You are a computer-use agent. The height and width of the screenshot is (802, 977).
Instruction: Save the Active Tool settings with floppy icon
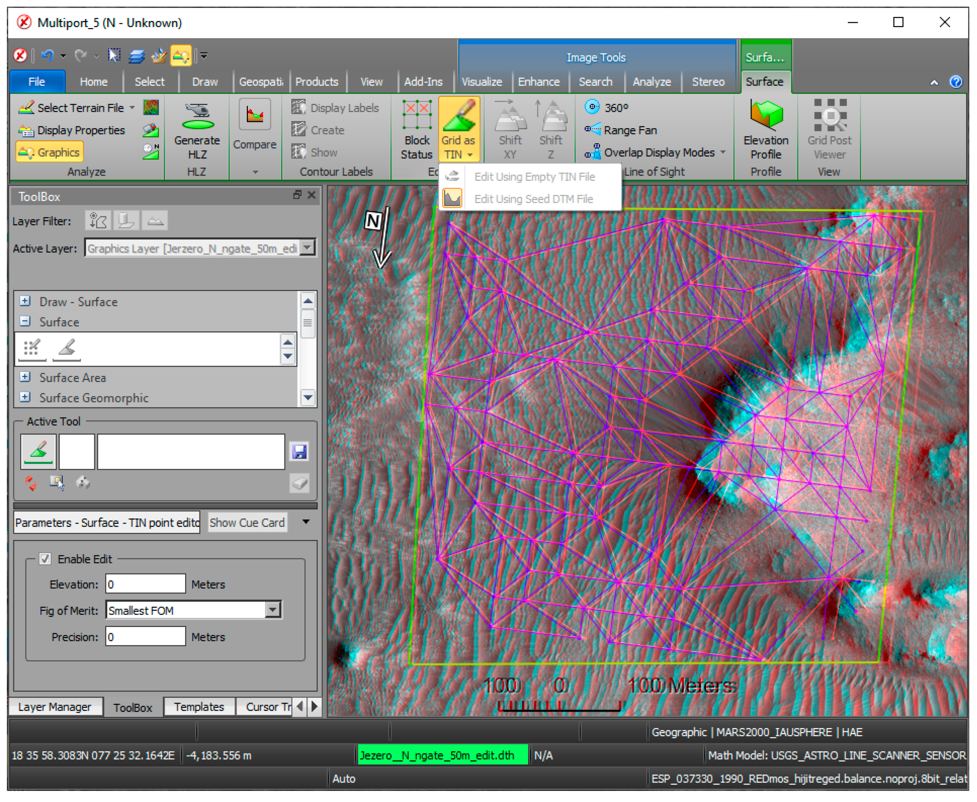299,452
